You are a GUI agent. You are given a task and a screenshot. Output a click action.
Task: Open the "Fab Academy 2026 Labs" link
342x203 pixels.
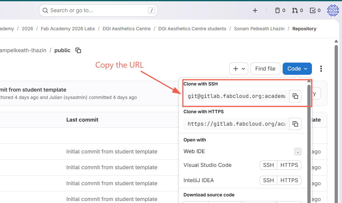point(68,28)
